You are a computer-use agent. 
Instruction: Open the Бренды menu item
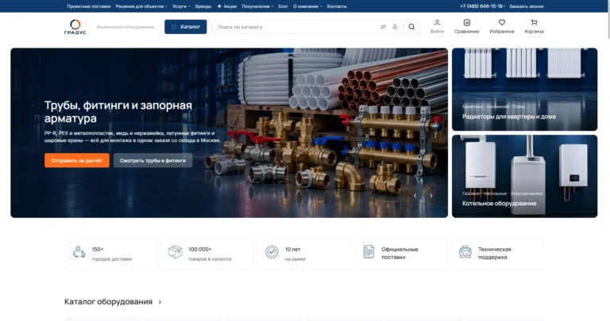pos(203,6)
